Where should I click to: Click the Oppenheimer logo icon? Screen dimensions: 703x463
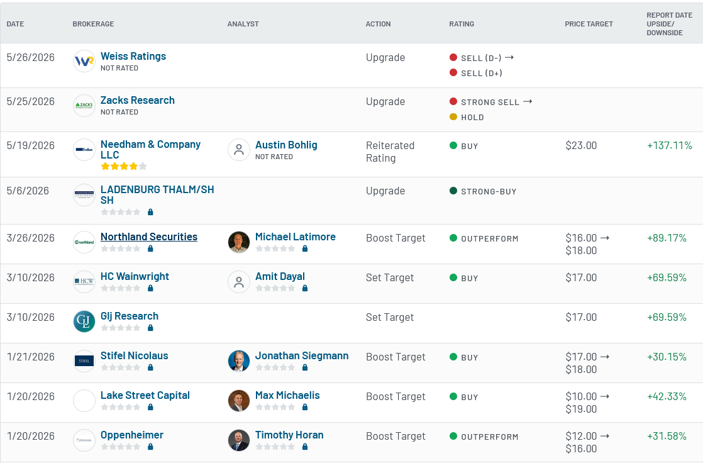(x=84, y=440)
